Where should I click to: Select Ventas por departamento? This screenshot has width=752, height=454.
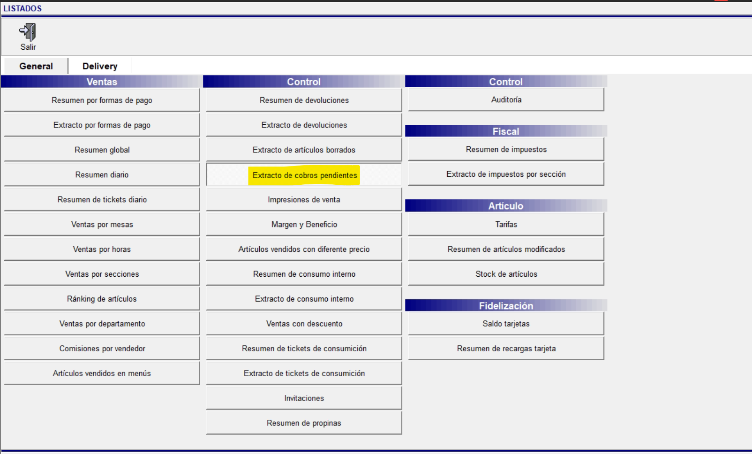point(102,324)
